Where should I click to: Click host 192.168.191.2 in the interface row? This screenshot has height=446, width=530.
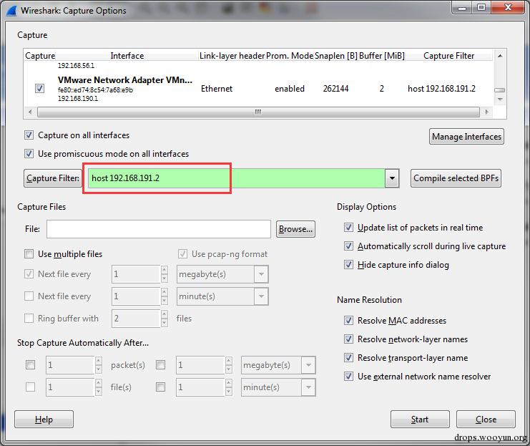click(x=441, y=89)
